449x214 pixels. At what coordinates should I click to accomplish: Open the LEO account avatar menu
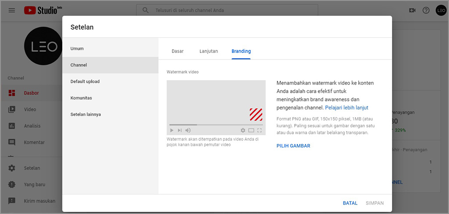pyautogui.click(x=441, y=10)
